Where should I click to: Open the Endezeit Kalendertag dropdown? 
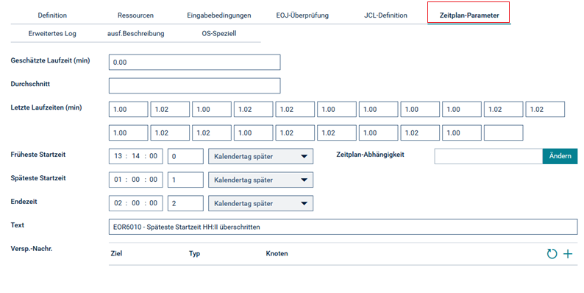coord(260,203)
